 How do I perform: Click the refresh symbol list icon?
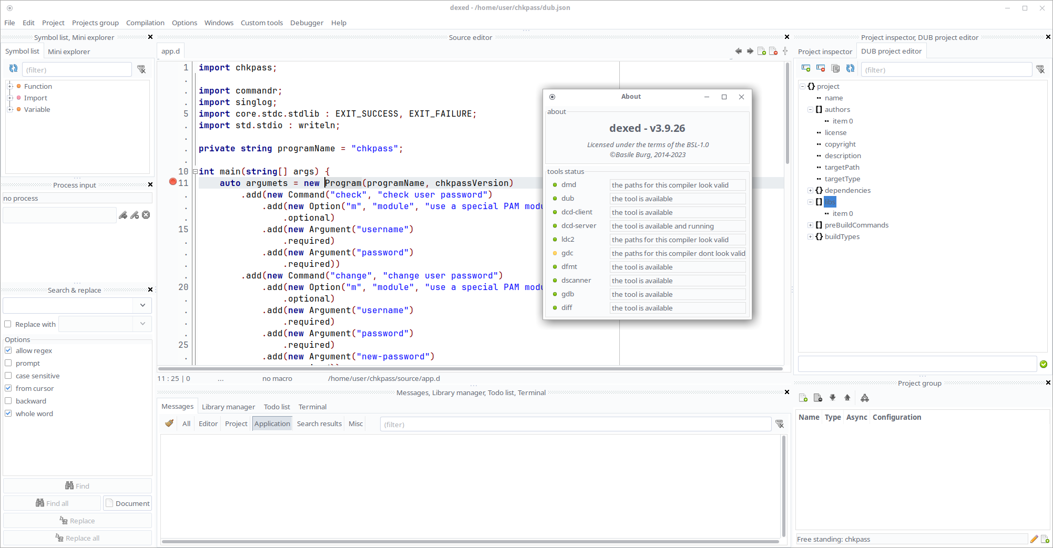click(x=14, y=69)
